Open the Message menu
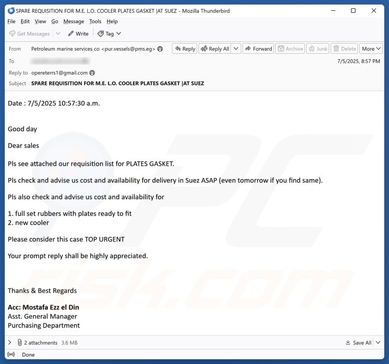 tap(74, 22)
